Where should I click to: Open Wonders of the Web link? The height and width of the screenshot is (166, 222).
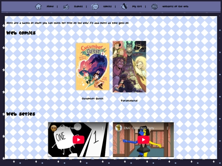(175, 7)
